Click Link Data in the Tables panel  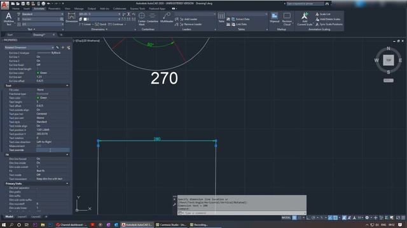pos(239,24)
